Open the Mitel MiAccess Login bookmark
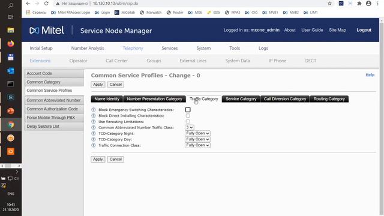 coord(71,13)
